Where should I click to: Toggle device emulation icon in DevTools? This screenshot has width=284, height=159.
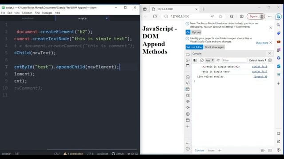[x=188, y=61]
